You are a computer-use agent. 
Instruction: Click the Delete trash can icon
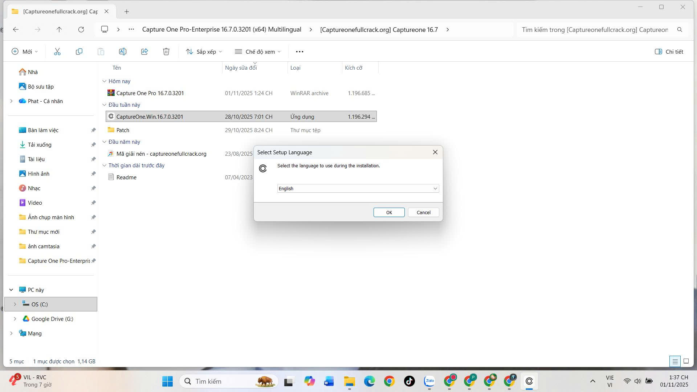coord(166,52)
